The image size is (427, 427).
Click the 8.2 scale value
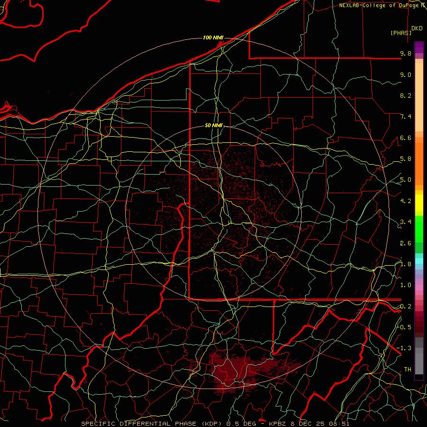[x=406, y=96]
